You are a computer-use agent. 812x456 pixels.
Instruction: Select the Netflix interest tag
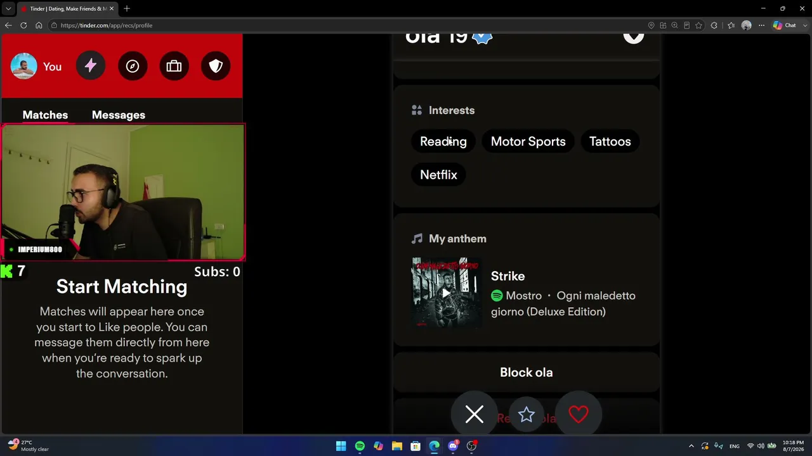coord(438,175)
